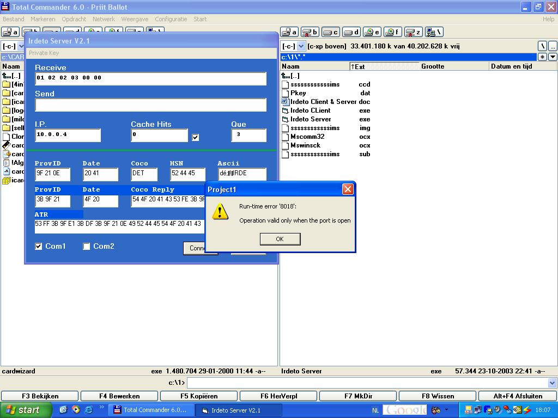Image resolution: width=558 pixels, height=418 pixels.
Task: Click the F7 MkDir button
Action: point(358,396)
